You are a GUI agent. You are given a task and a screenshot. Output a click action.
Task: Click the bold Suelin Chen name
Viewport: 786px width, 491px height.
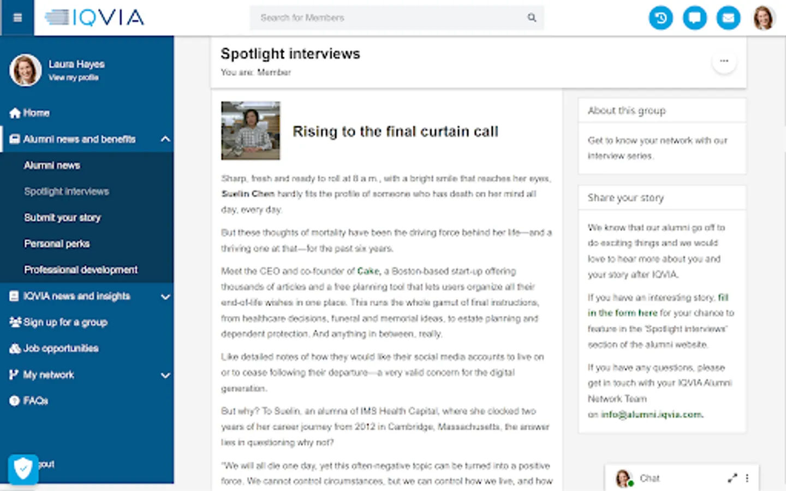[x=248, y=194]
